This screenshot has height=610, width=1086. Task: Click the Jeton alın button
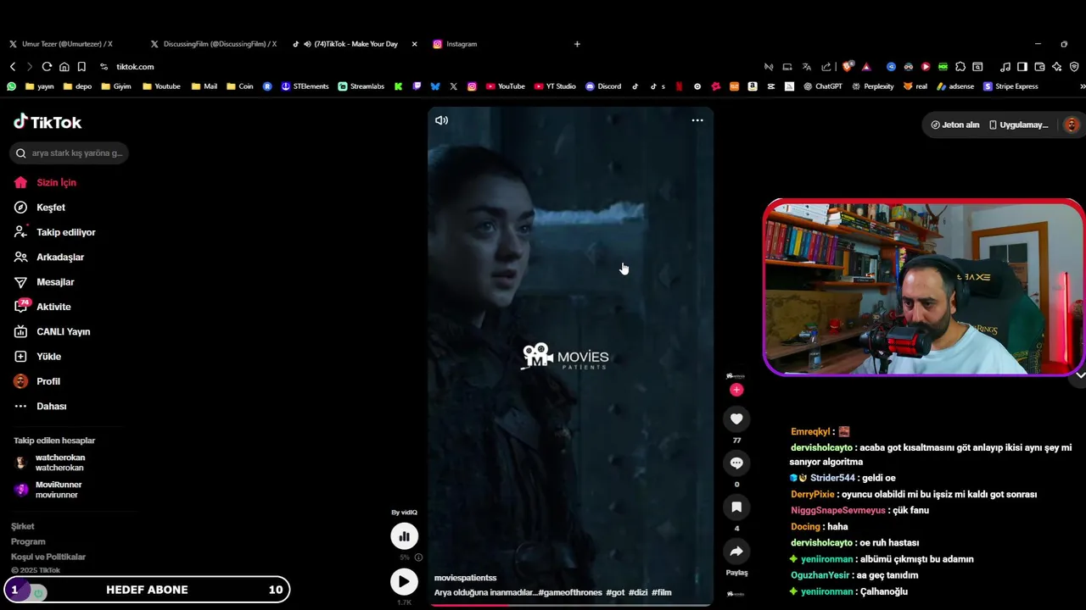(954, 125)
